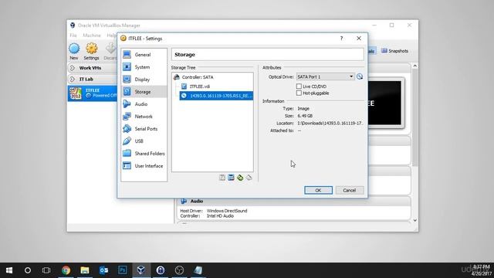
Task: Click the scroll down arrow in details pane
Action: 415,220
